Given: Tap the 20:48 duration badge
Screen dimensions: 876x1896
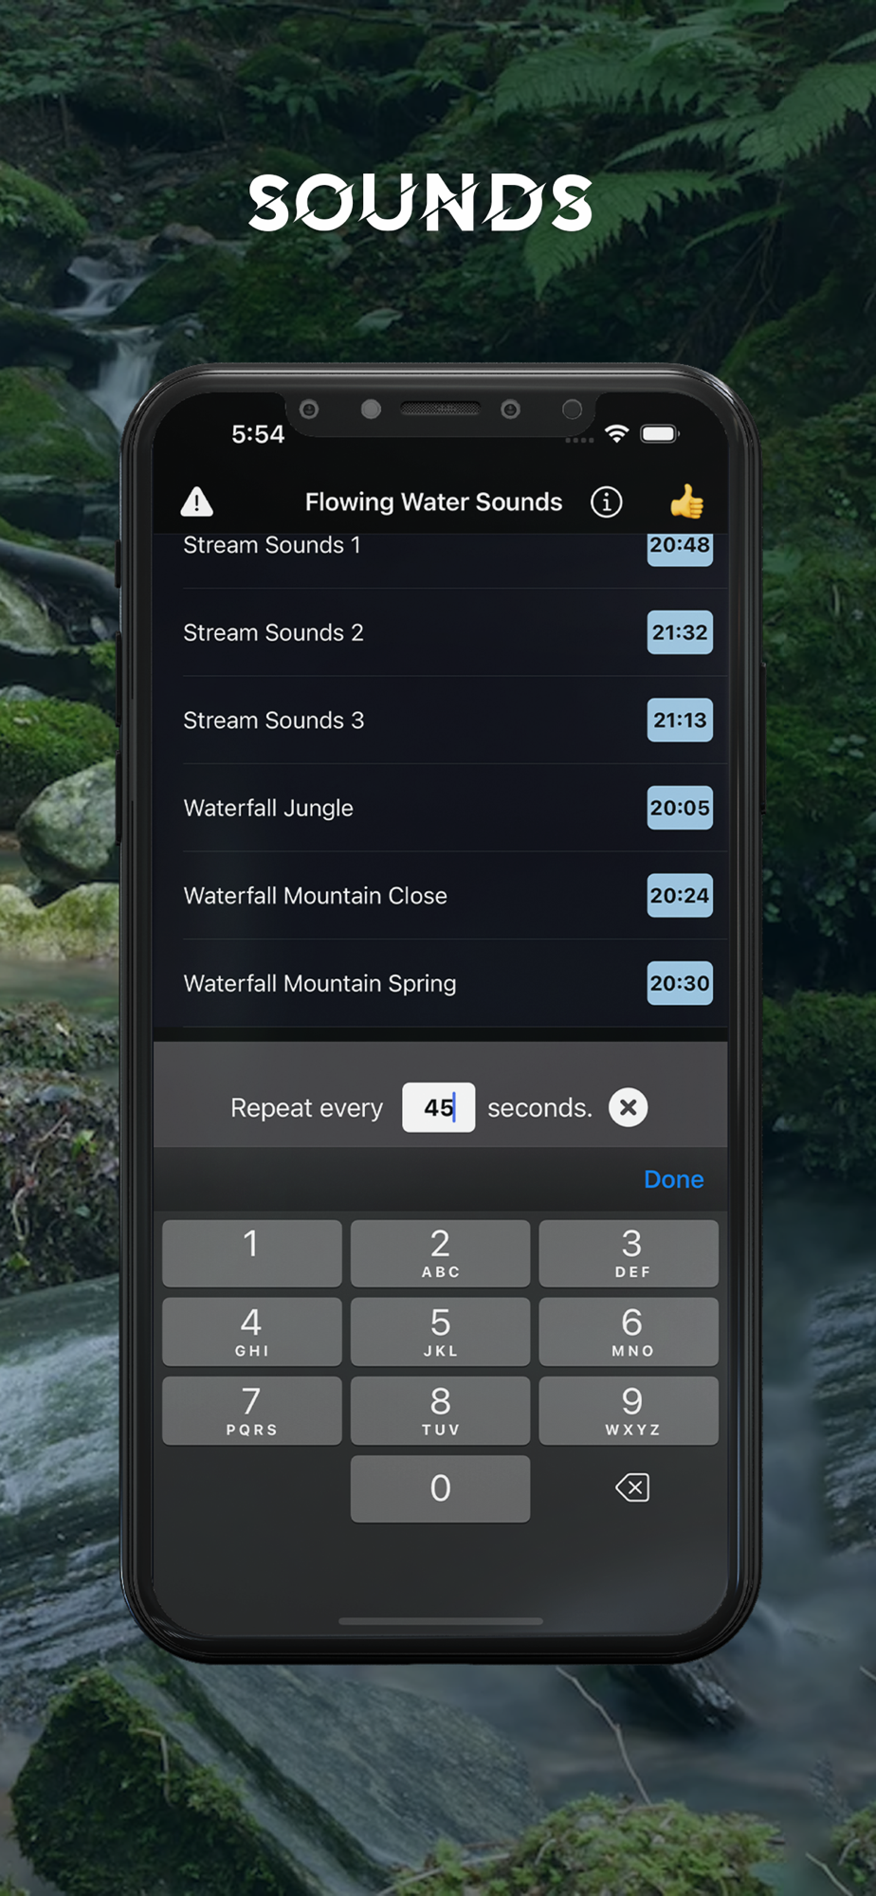Looking at the screenshot, I should point(680,549).
